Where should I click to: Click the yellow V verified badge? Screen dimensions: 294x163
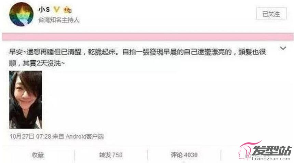(x=56, y=9)
